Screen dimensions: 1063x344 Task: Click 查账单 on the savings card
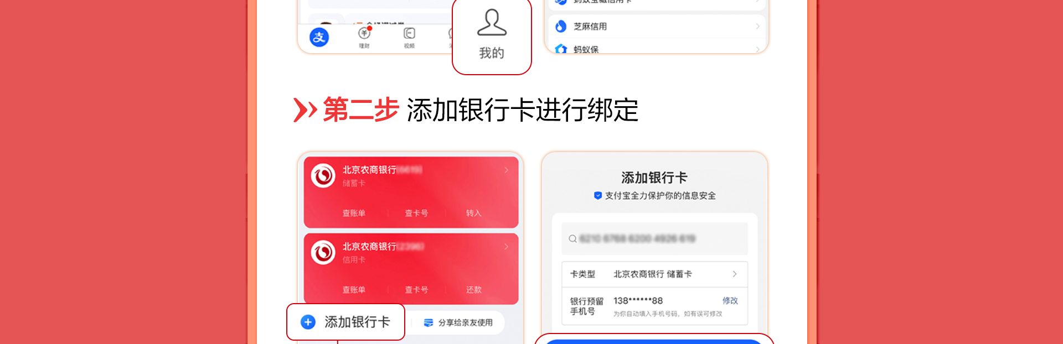click(x=354, y=213)
